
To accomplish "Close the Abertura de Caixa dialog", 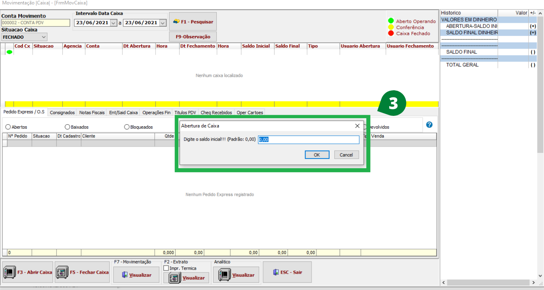I will (357, 126).
